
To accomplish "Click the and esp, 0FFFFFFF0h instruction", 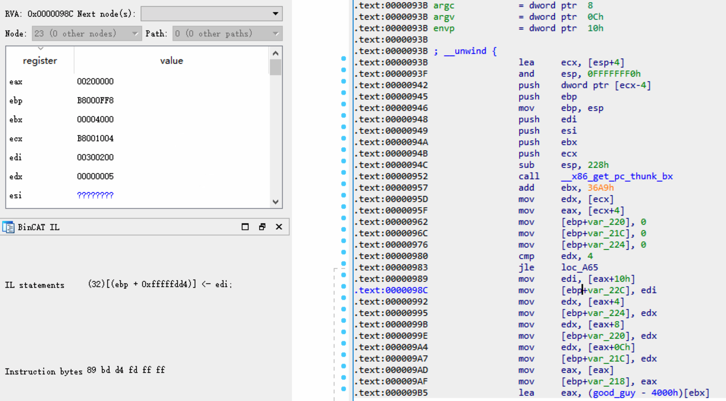I will point(580,74).
